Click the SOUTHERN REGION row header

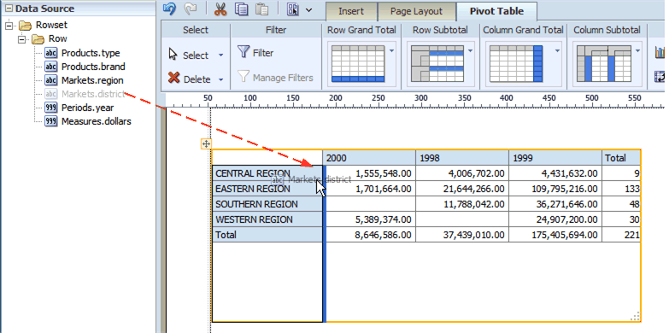[x=267, y=204]
